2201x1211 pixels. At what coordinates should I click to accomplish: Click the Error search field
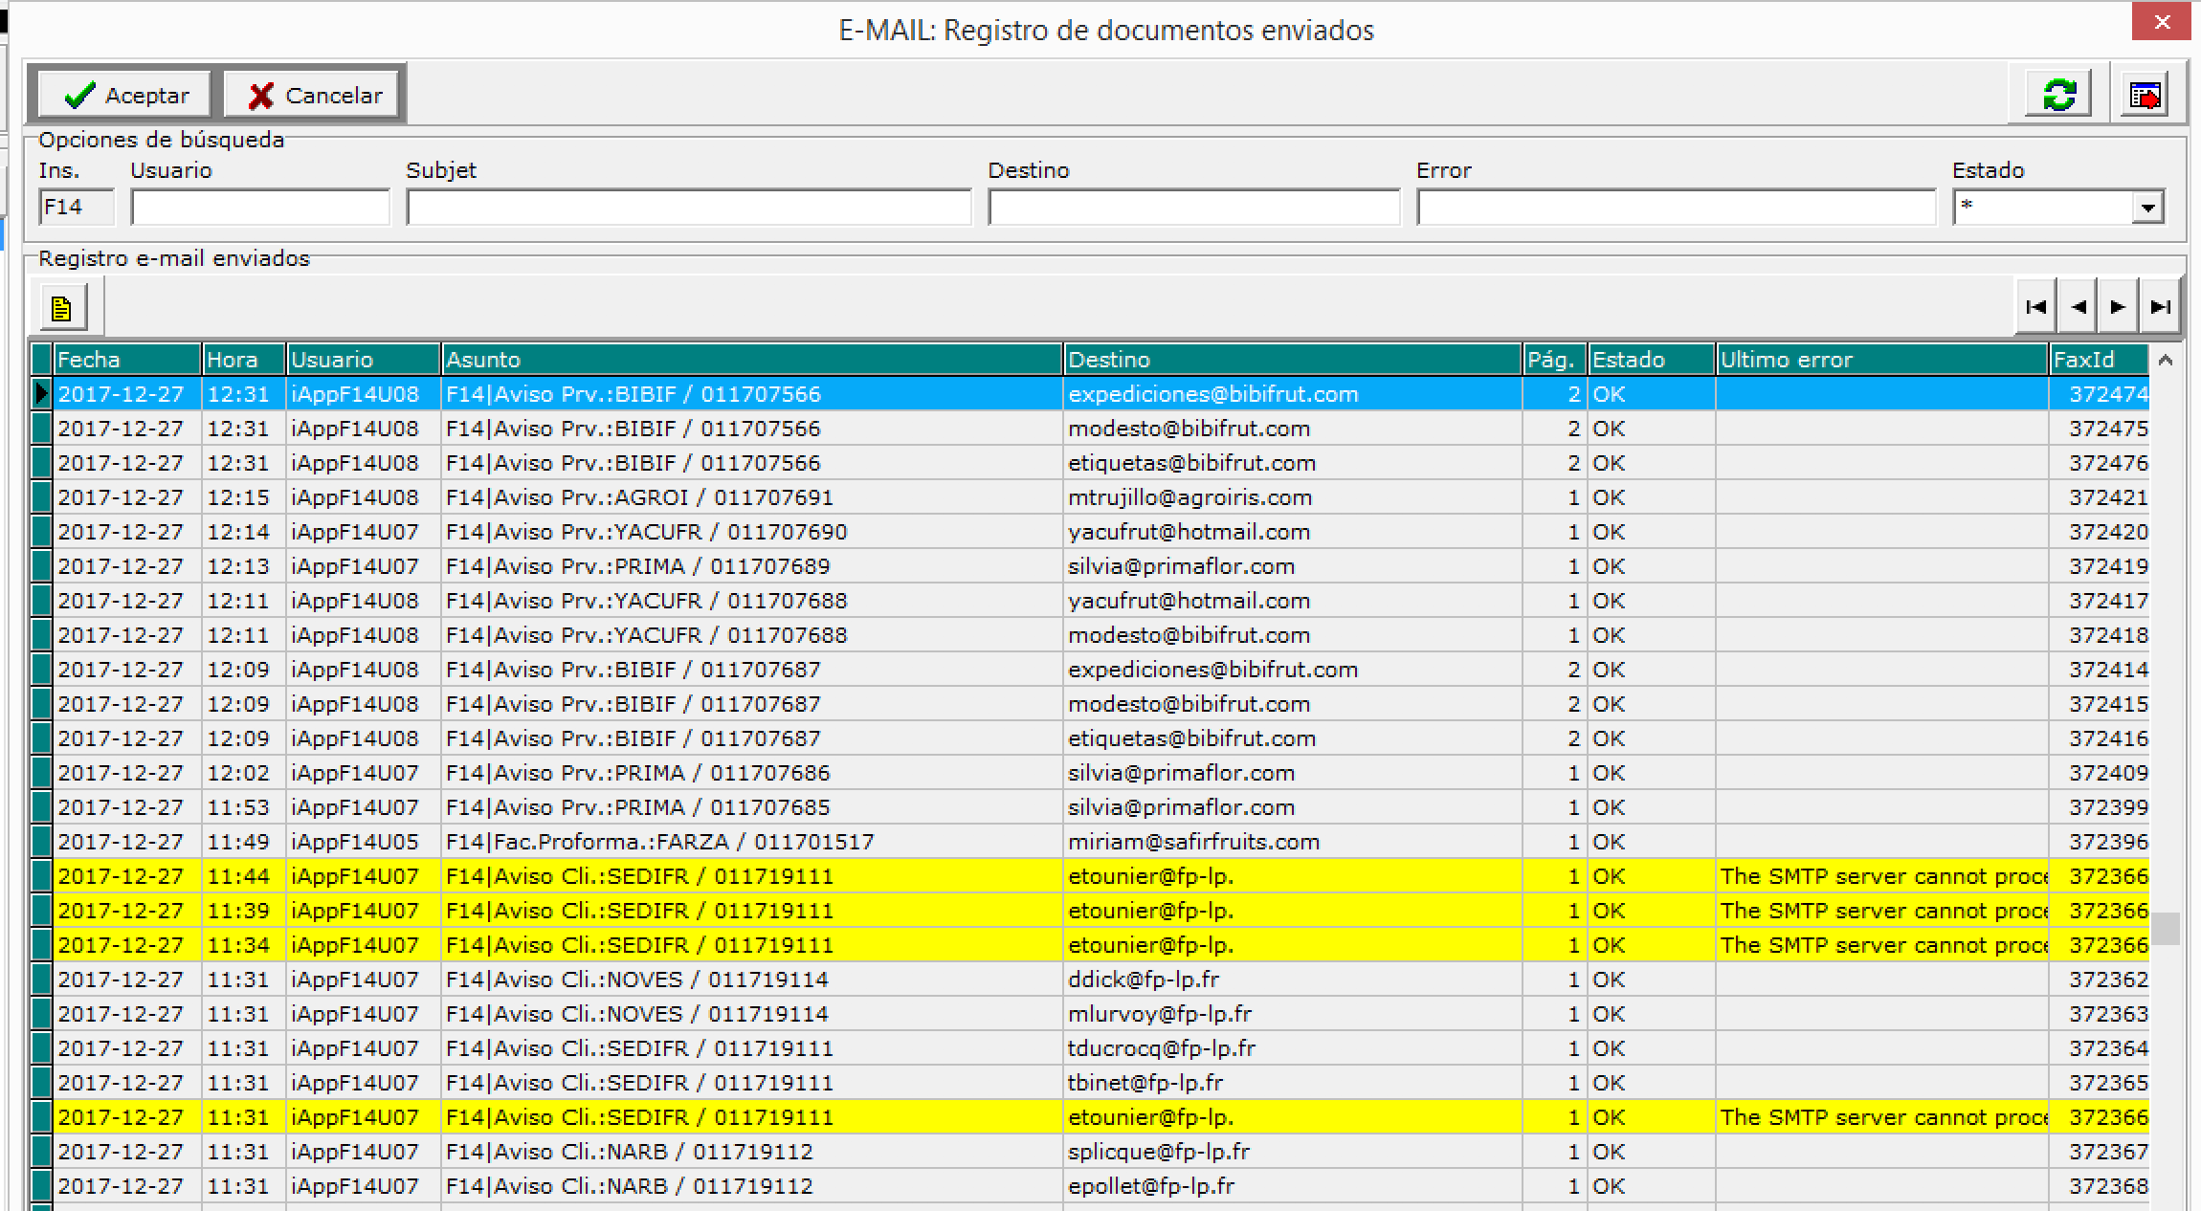pos(1677,207)
